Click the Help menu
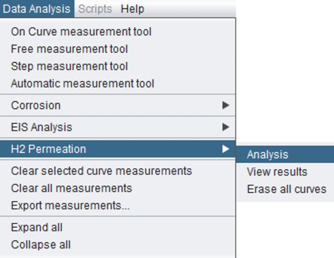 [x=132, y=9]
